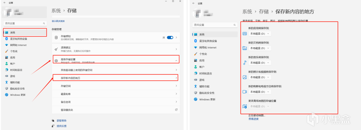Click external-link icon on 驱动器优化 row

tap(176, 109)
